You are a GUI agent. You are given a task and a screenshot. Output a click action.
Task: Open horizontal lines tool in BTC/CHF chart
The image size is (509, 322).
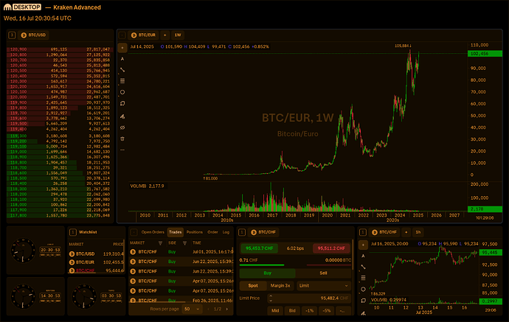click(x=363, y=278)
